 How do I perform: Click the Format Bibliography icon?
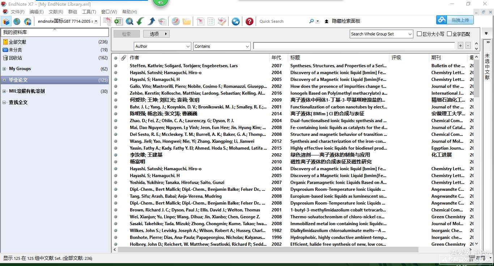click(x=211, y=22)
